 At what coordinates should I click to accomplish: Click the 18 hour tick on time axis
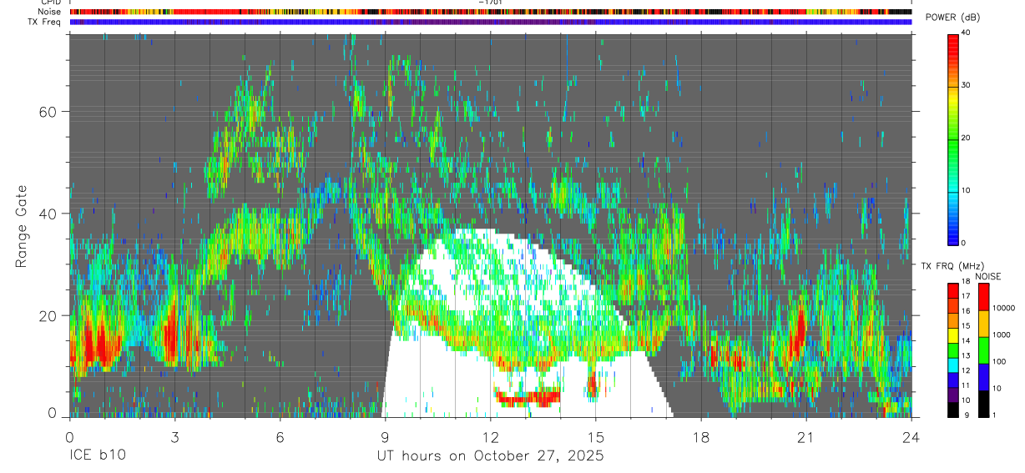click(x=701, y=437)
